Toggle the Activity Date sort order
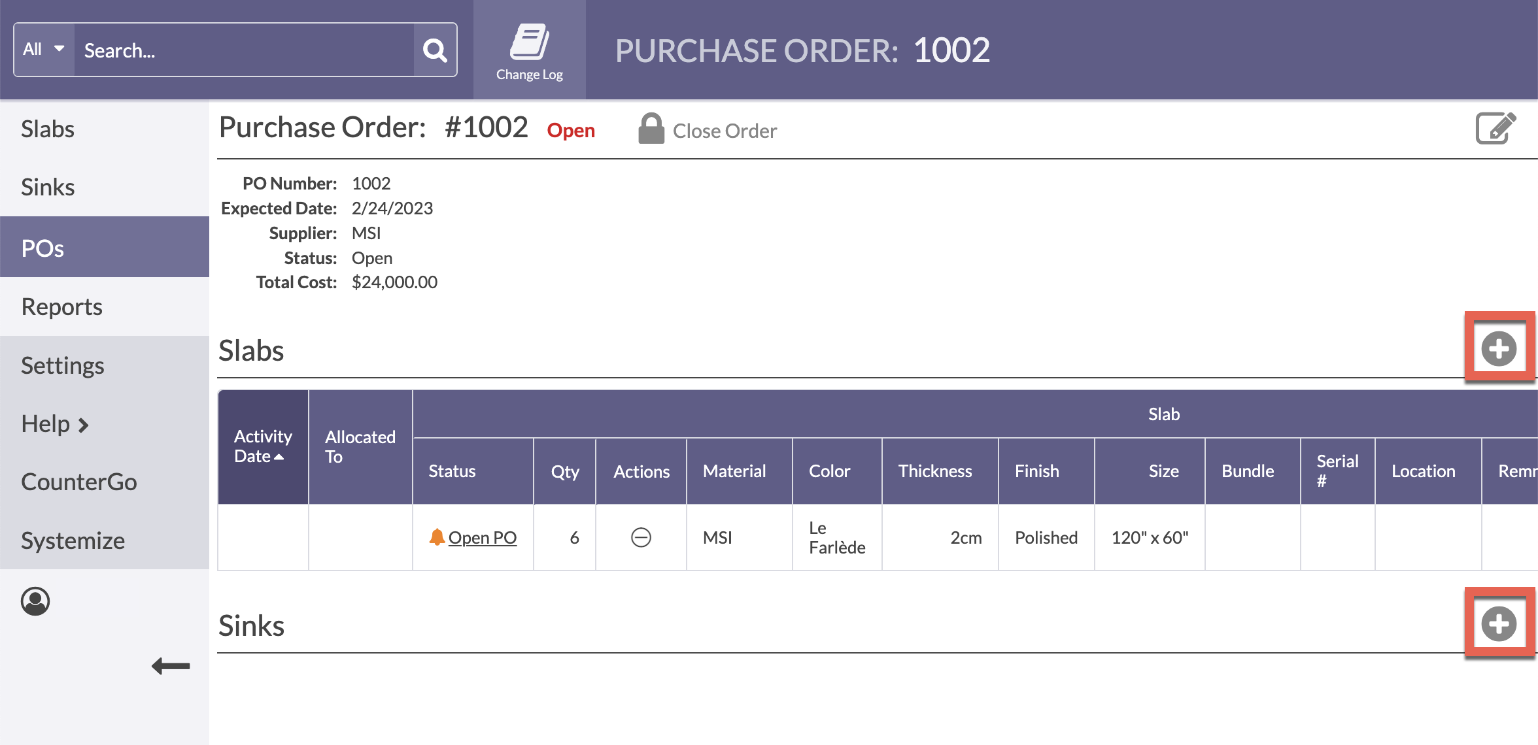Screen dimensions: 1538x745 [x=262, y=446]
